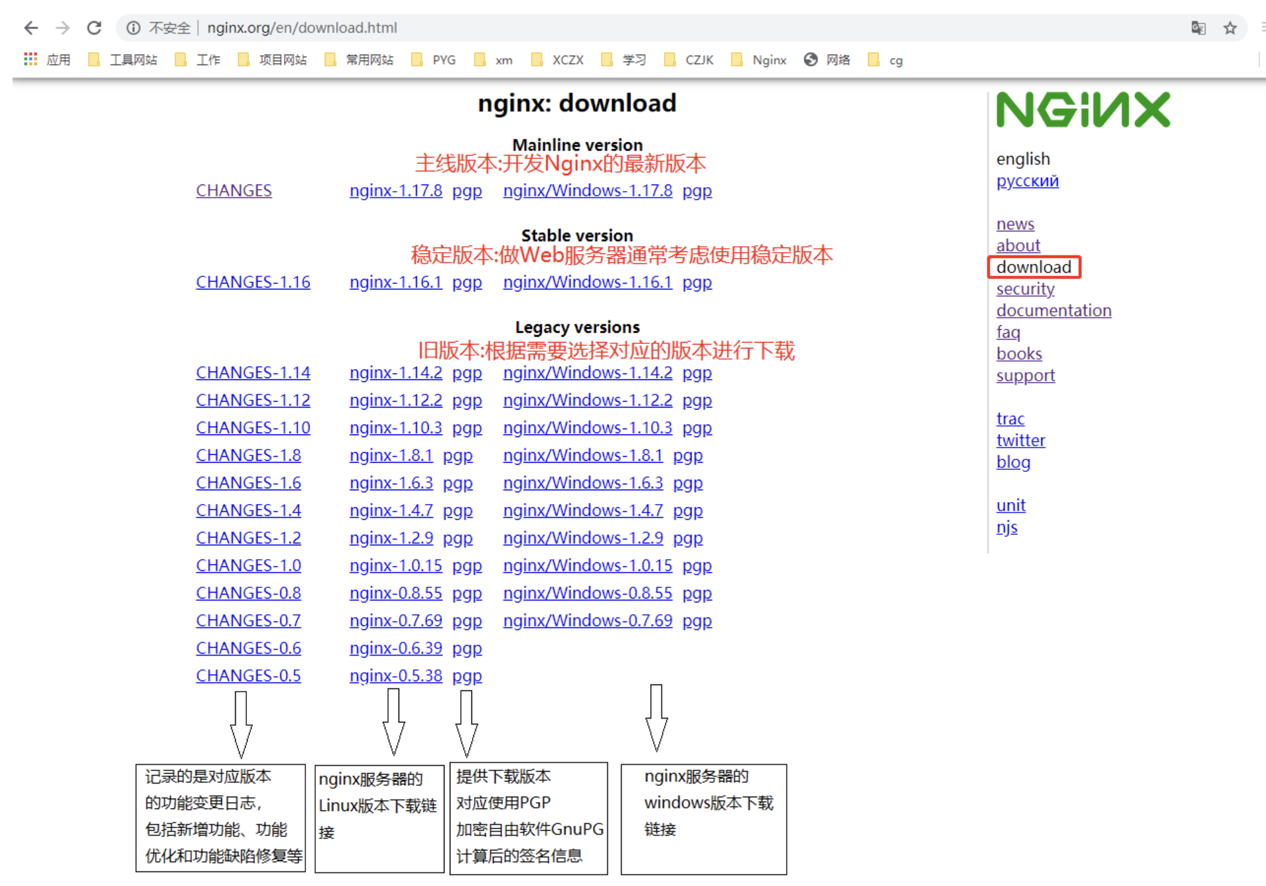Download nginx/Windows-1.12.2

(x=588, y=400)
